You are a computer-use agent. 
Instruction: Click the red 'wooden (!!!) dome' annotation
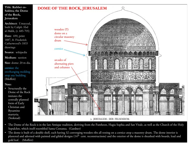pyautogui.click(x=64, y=35)
